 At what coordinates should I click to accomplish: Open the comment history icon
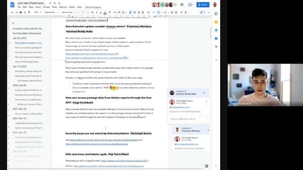point(182,5)
